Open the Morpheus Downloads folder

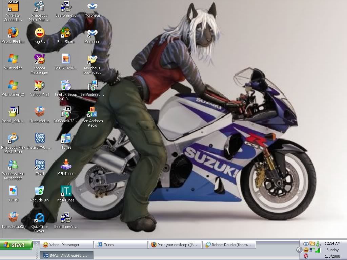[x=92, y=64]
